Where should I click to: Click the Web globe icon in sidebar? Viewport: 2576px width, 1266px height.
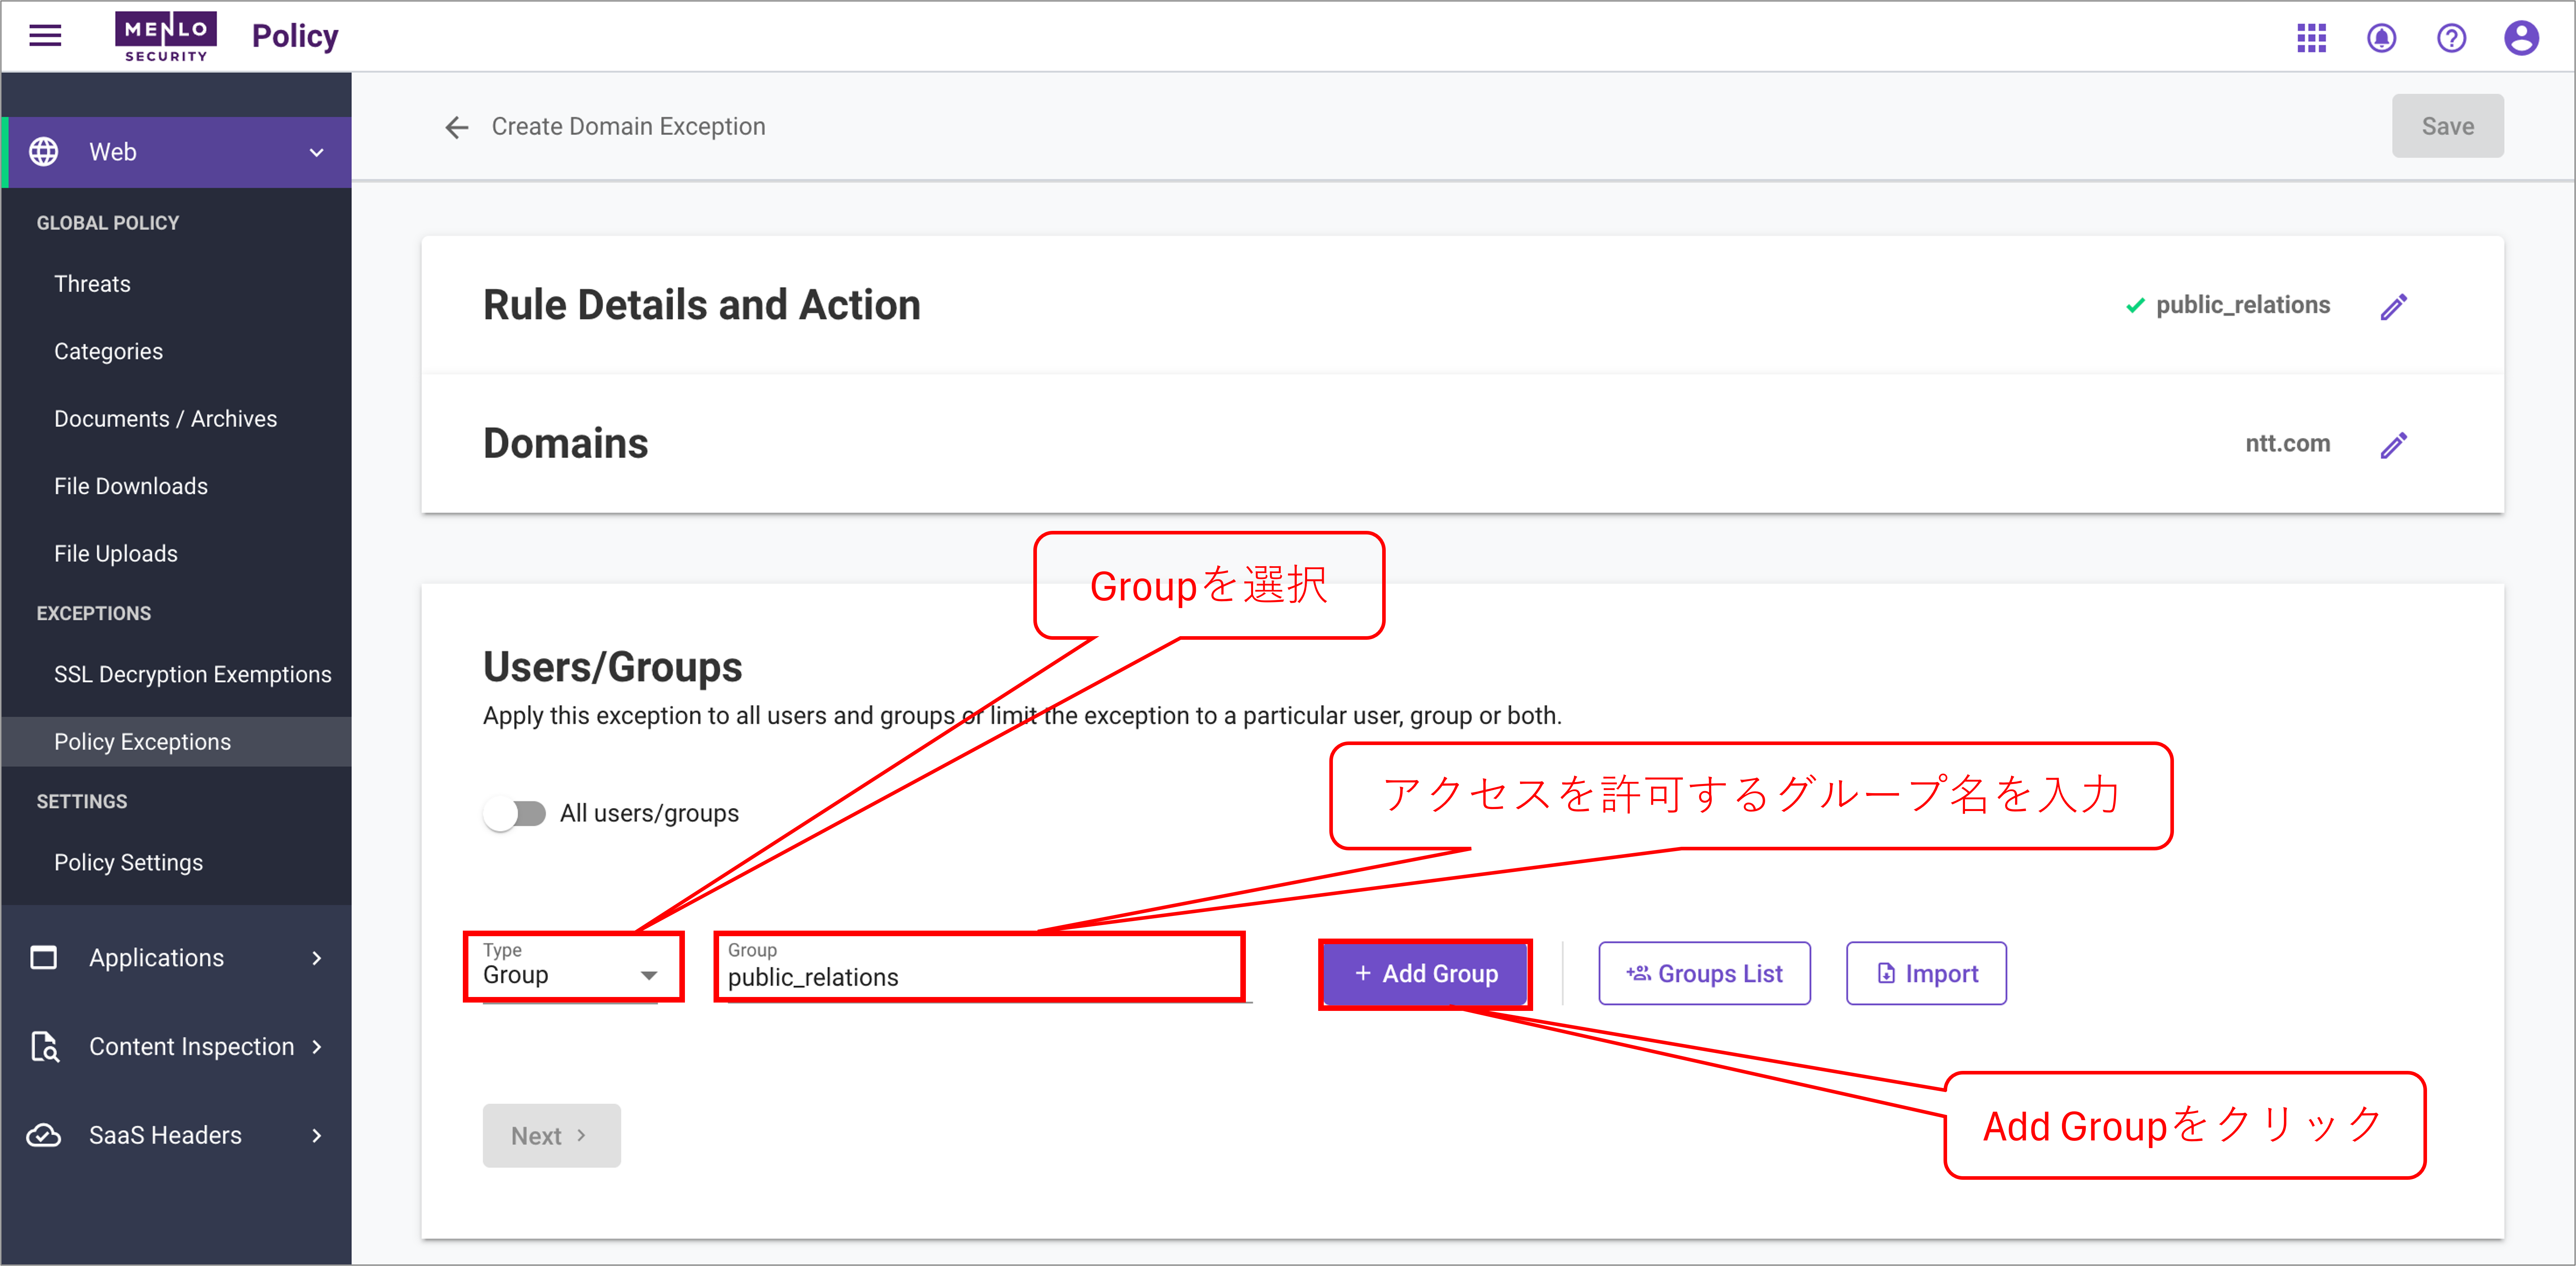click(x=44, y=152)
